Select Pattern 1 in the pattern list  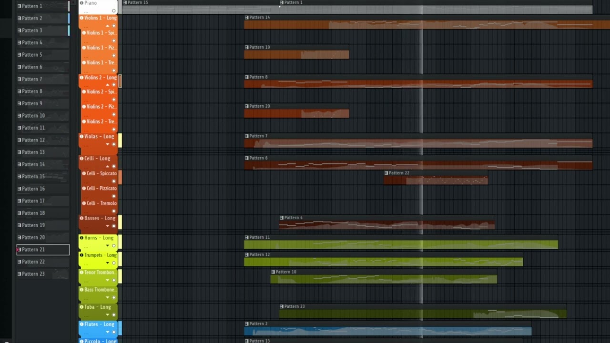[x=43, y=6]
